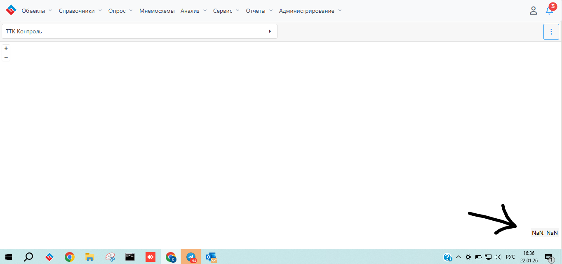Open the Сервис menu
Screen dimensions: 562x264
click(x=226, y=11)
